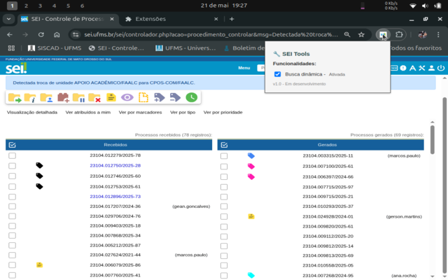
Task: Click the yellow sticky note icon in toolbar
Action: [x=111, y=98]
